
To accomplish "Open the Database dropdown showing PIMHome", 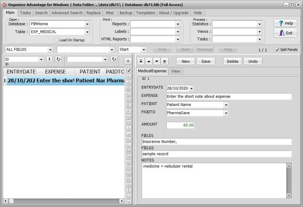I will [x=87, y=24].
